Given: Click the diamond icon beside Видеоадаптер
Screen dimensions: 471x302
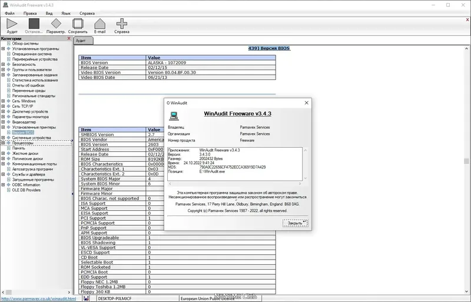Looking at the screenshot, I should coord(9,122).
